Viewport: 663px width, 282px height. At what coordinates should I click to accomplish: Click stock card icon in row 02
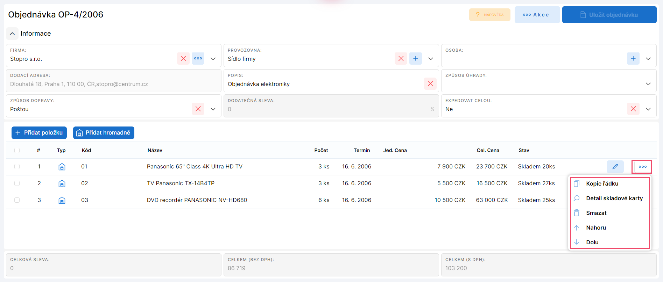[62, 183]
